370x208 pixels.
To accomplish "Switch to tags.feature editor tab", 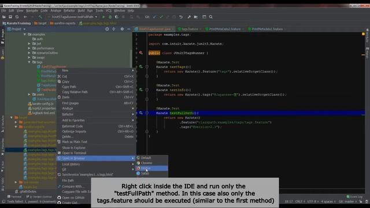I will pos(190,29).
